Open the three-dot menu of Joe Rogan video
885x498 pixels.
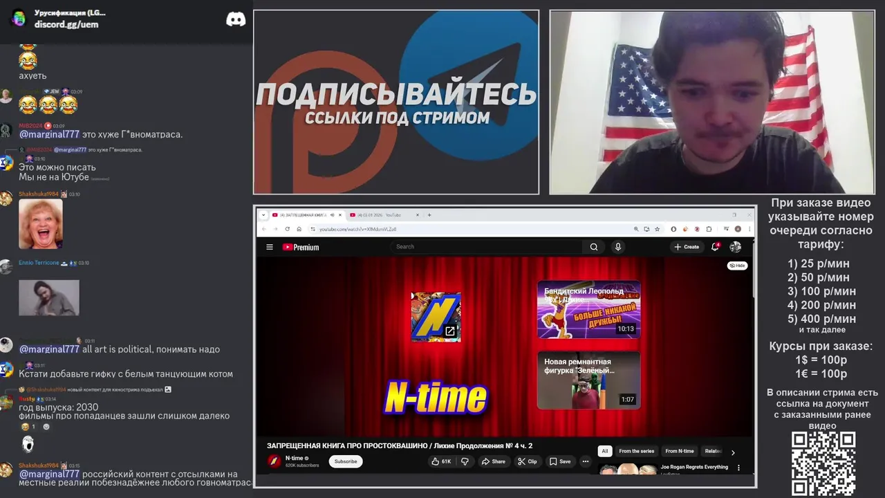[738, 468]
